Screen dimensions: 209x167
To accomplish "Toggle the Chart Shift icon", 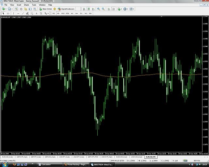I will pos(114,9).
